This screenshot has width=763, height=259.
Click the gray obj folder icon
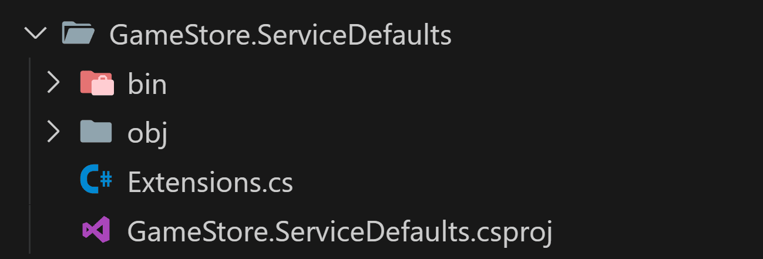tap(96, 132)
